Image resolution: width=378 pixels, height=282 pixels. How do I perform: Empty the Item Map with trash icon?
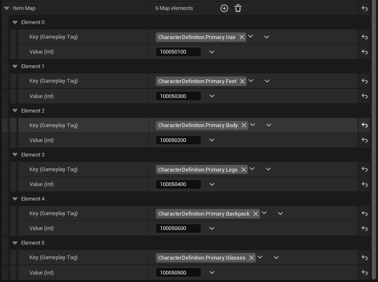pyautogui.click(x=238, y=8)
